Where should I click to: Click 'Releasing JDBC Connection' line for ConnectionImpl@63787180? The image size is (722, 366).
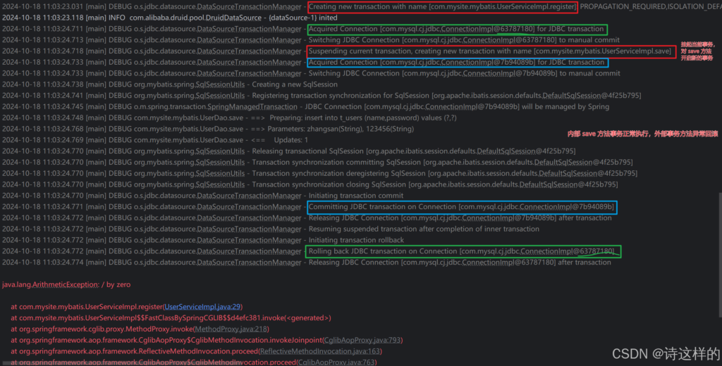(307, 262)
